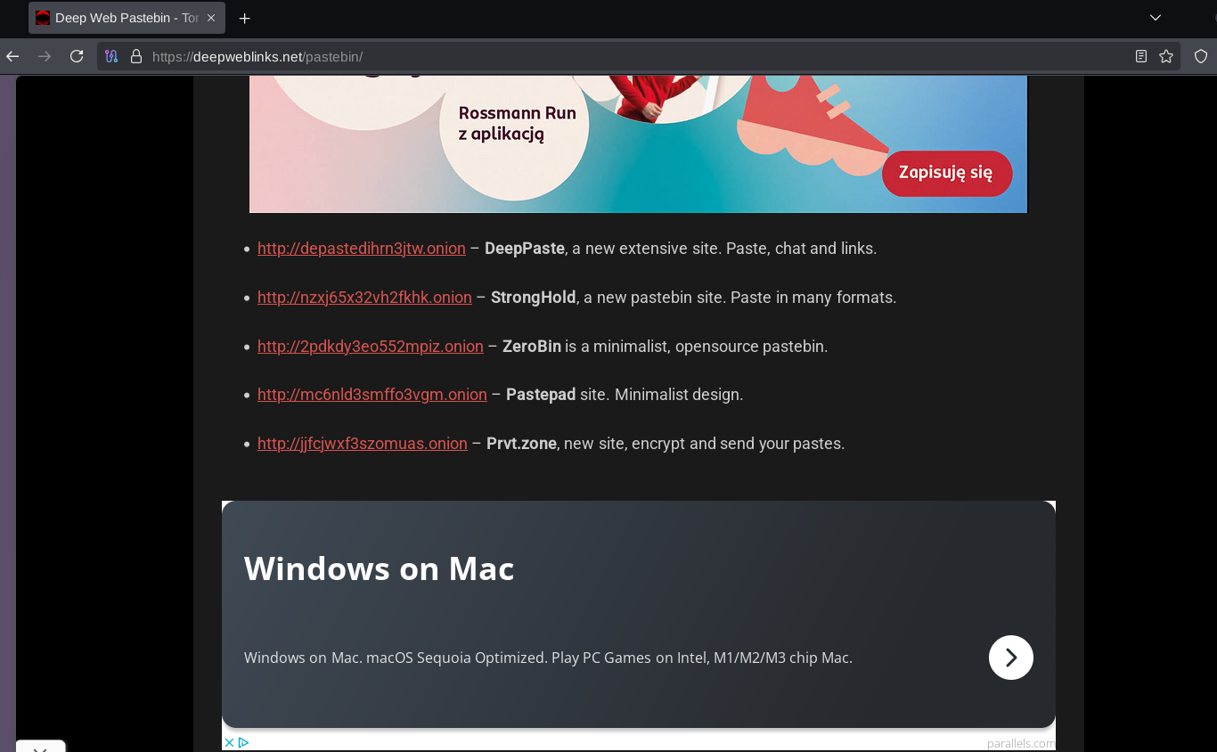Open the jjfcjwxf3szomuas.onion link
The height and width of the screenshot is (752, 1217).
click(x=363, y=443)
